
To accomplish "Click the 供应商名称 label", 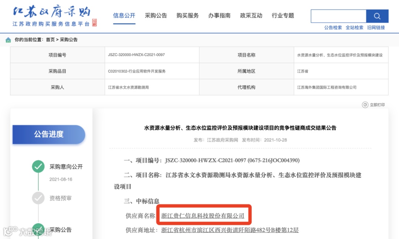I will click(140, 216).
